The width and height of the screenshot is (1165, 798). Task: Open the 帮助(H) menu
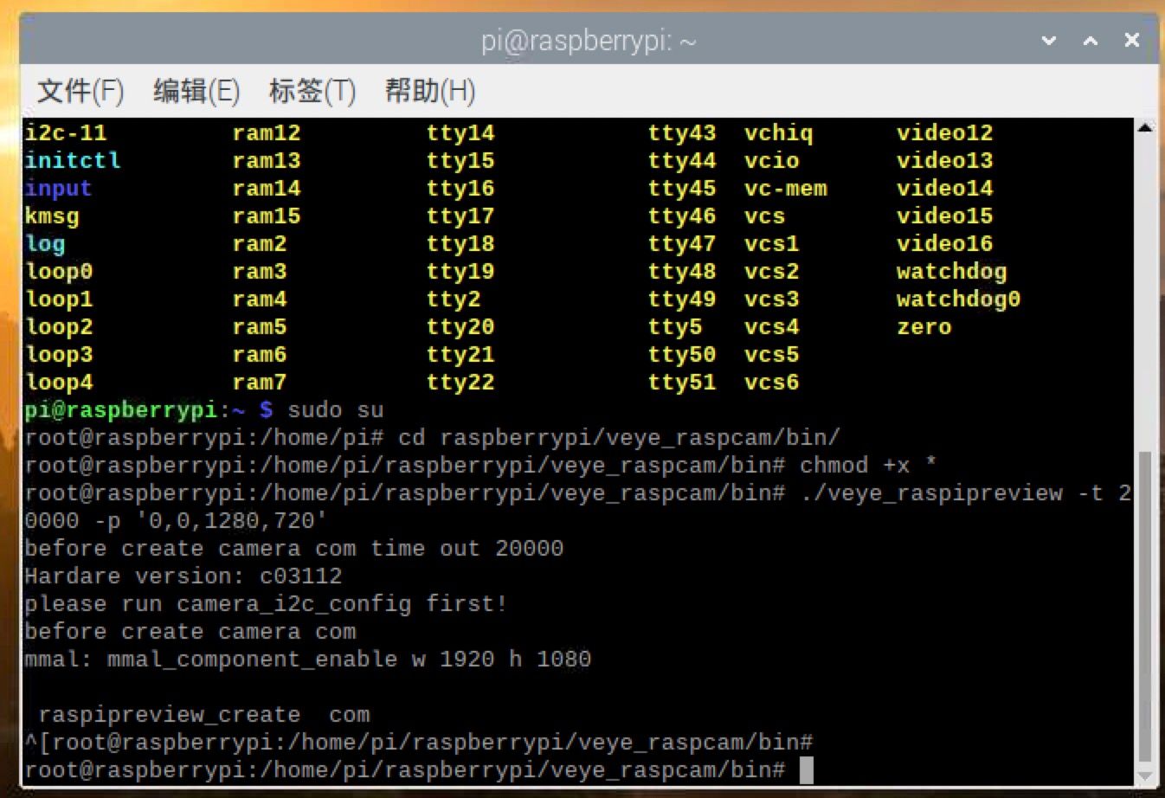click(429, 91)
